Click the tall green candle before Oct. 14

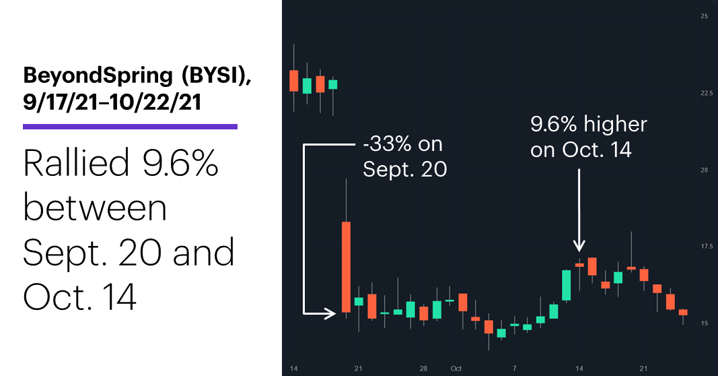(x=567, y=285)
